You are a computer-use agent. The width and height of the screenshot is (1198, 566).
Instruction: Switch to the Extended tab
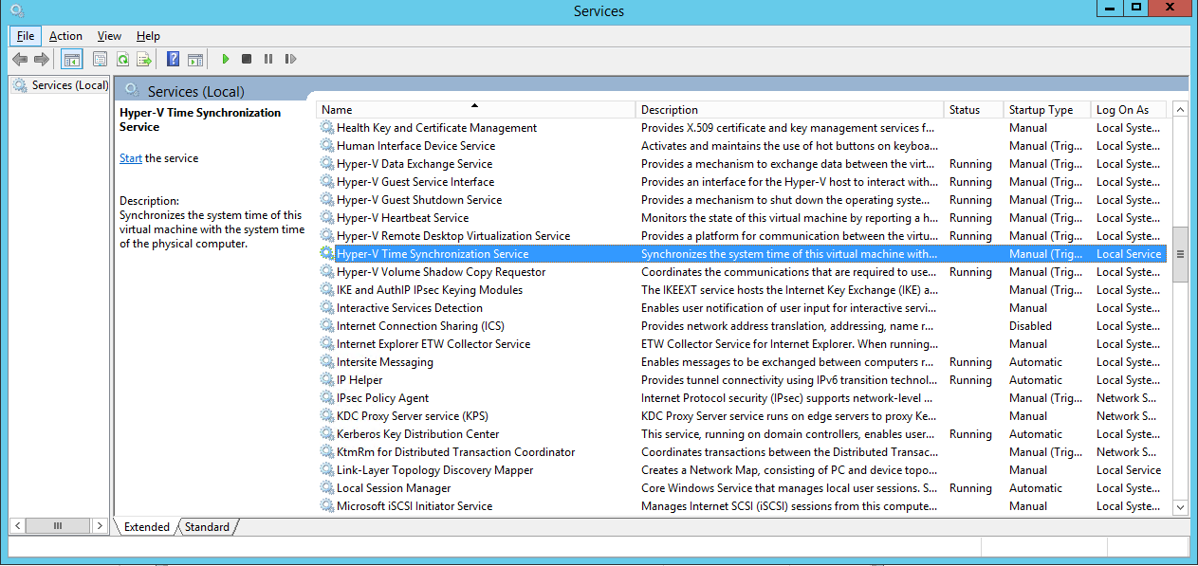[x=145, y=526]
